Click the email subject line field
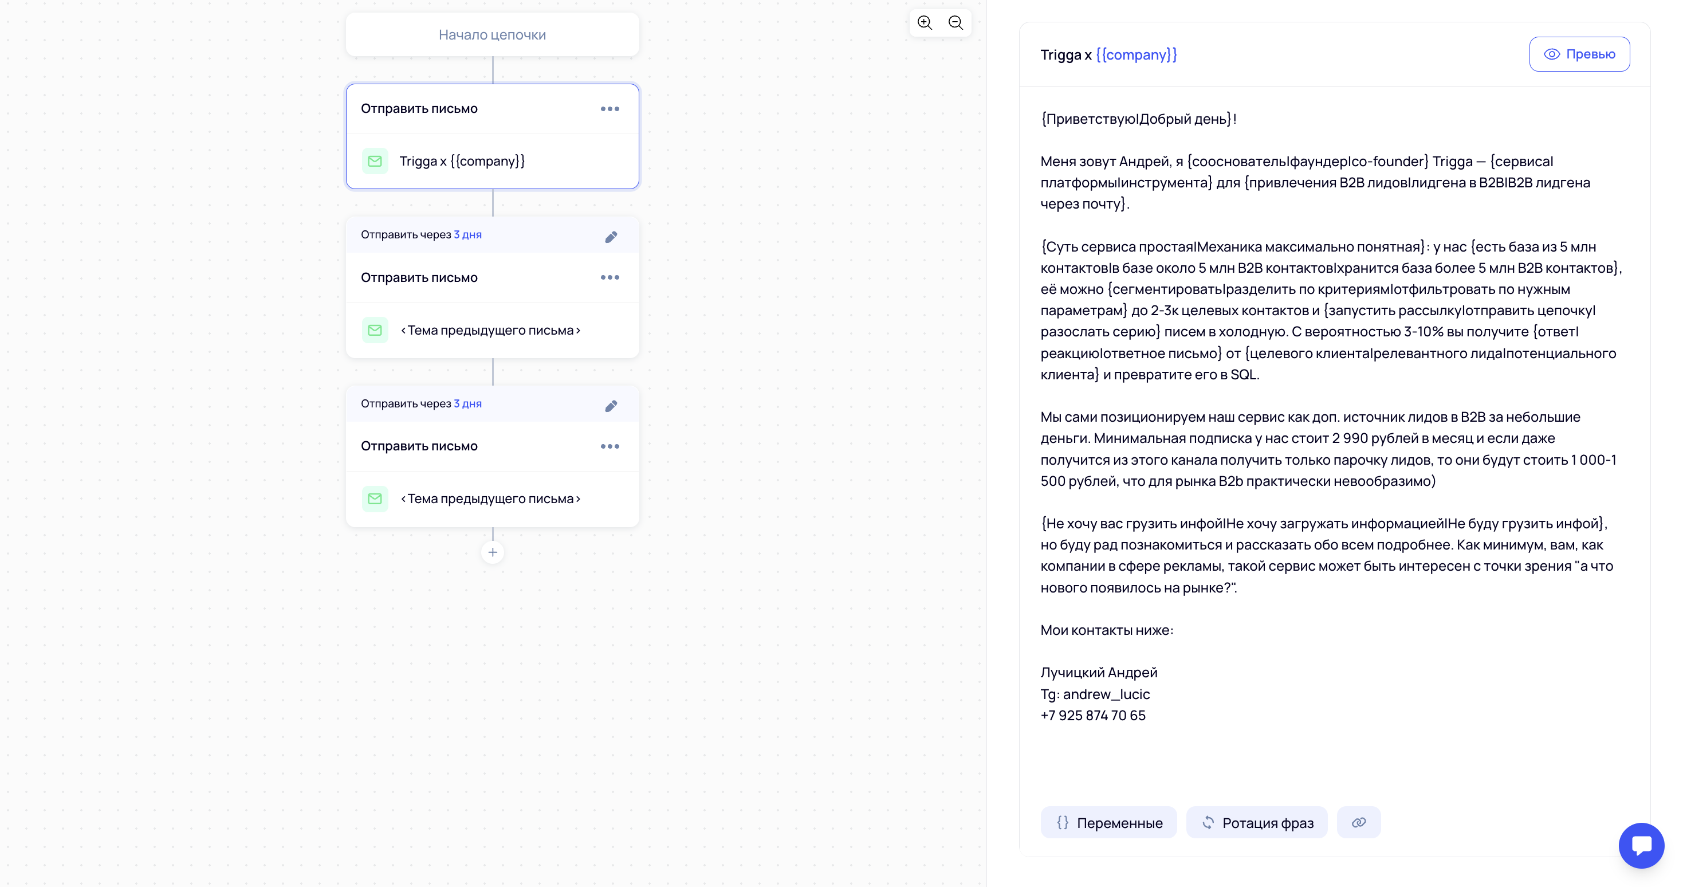 pos(1274,55)
